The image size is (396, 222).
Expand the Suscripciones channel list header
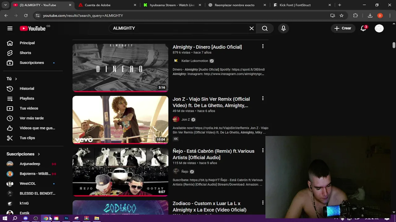[x=23, y=154]
